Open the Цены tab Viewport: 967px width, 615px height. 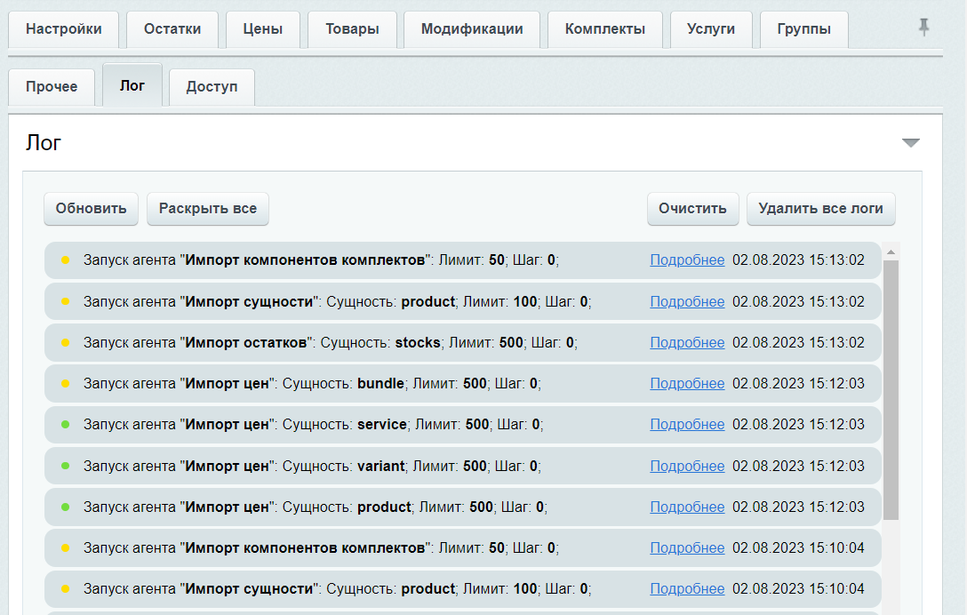tap(262, 29)
